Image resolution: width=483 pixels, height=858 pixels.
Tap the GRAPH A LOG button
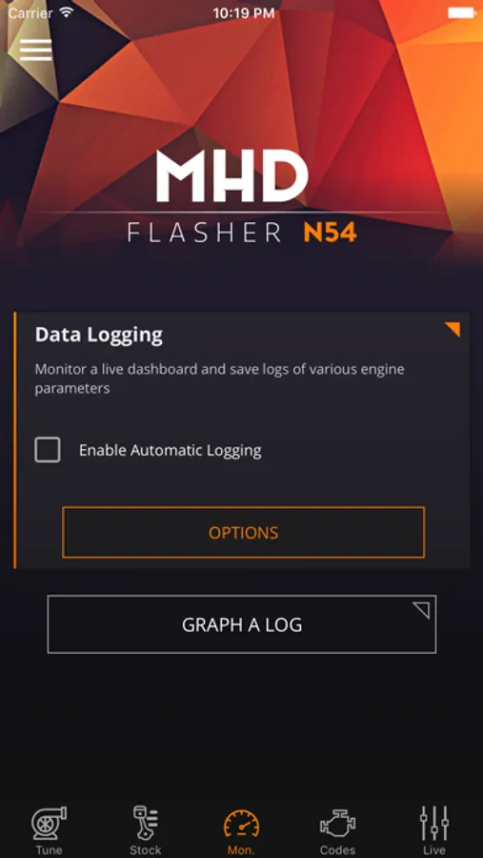(x=242, y=624)
